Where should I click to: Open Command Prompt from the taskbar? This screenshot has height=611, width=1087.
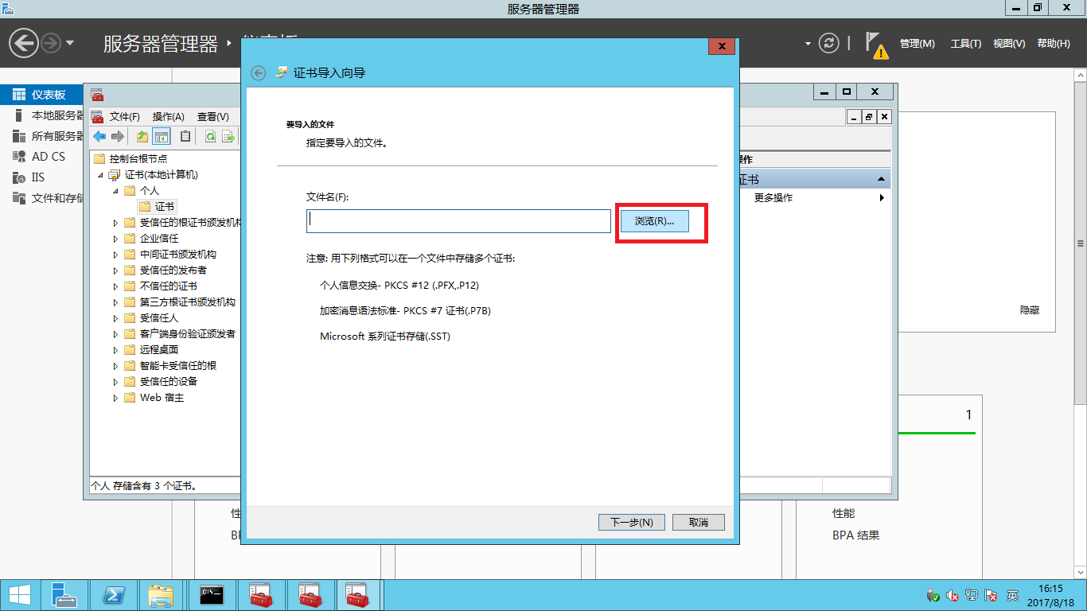click(x=211, y=595)
